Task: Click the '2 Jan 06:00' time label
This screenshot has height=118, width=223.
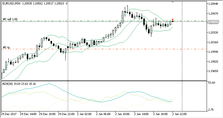Action: (x=103, y=114)
